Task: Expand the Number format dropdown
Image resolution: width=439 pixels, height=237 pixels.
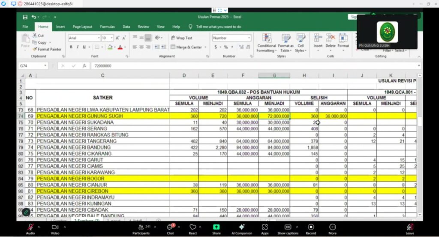Action: coord(249,38)
